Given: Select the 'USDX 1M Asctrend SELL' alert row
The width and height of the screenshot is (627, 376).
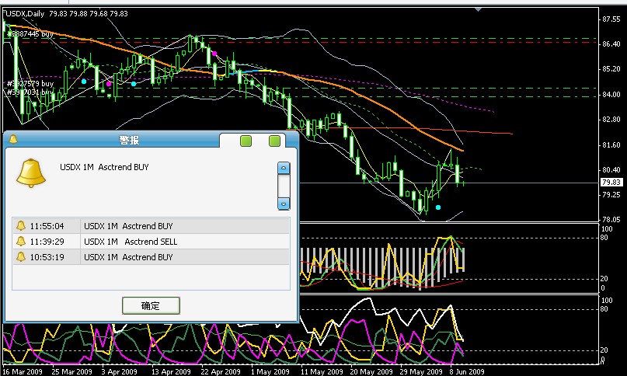Looking at the screenshot, I should 151,241.
